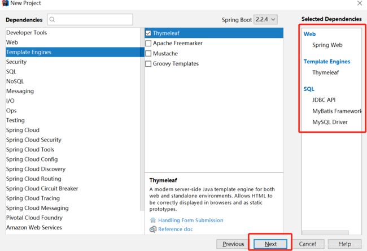Choose the NoSQL category

[x=73, y=81]
